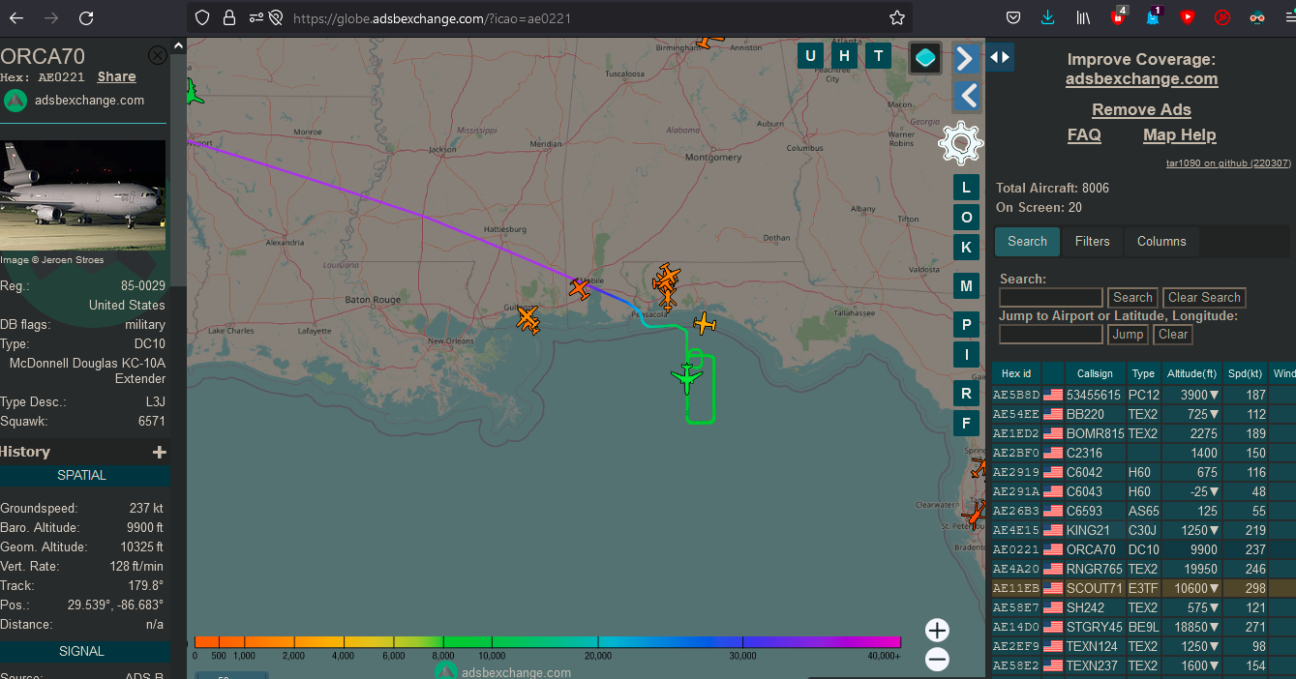This screenshot has height=679, width=1296.
Task: Toggle the T map button
Action: pyautogui.click(x=878, y=56)
